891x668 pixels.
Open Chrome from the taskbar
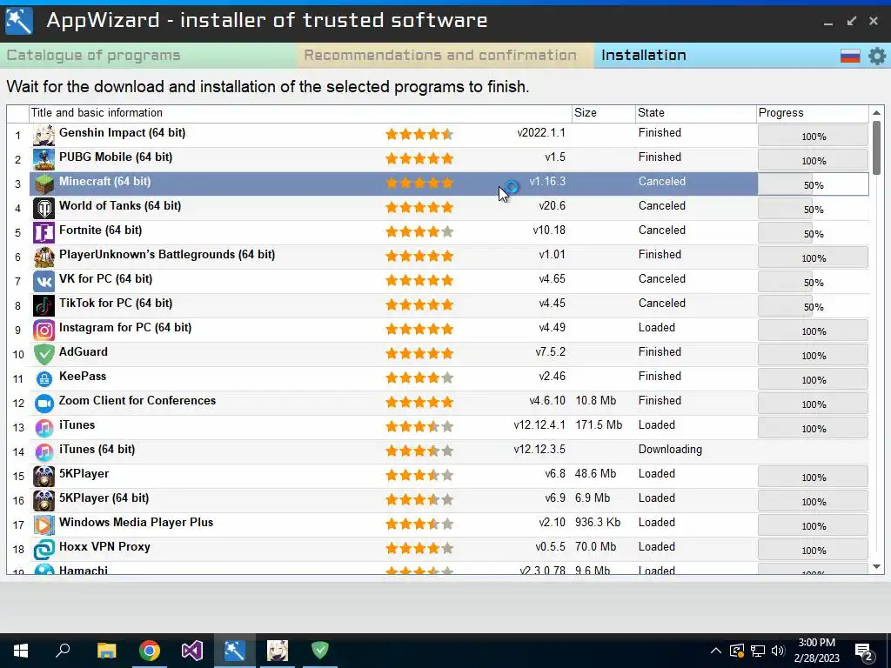tap(150, 651)
